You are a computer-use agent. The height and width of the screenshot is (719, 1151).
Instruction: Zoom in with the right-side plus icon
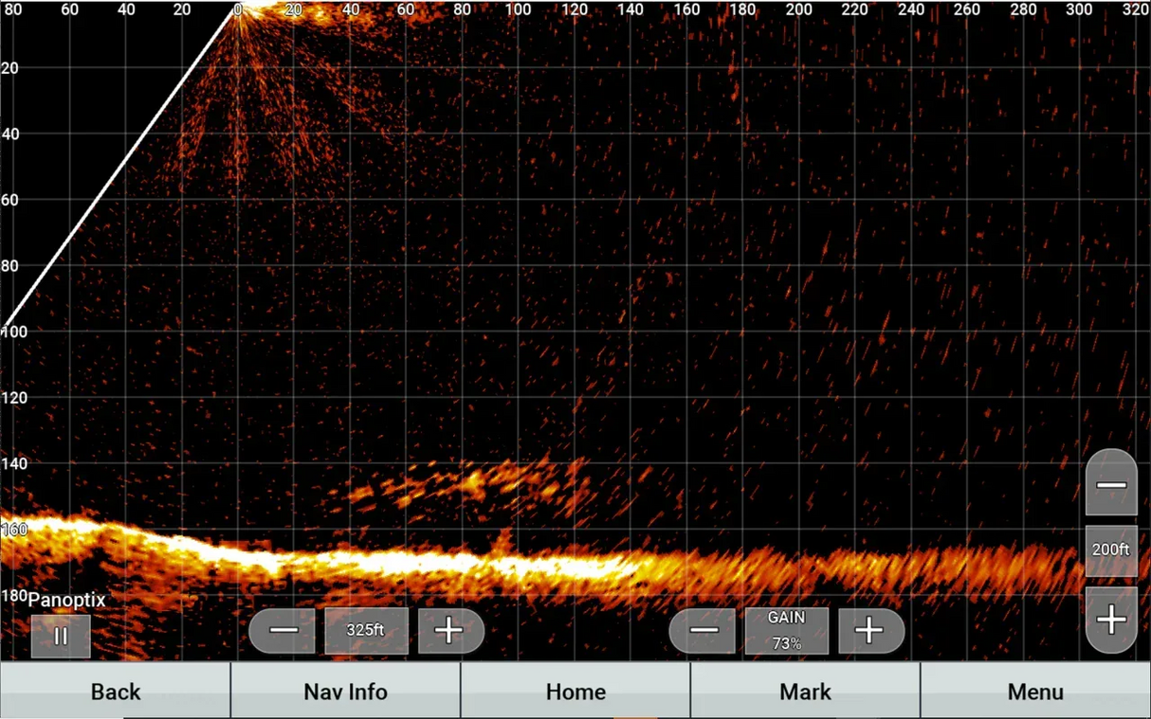(x=1111, y=620)
